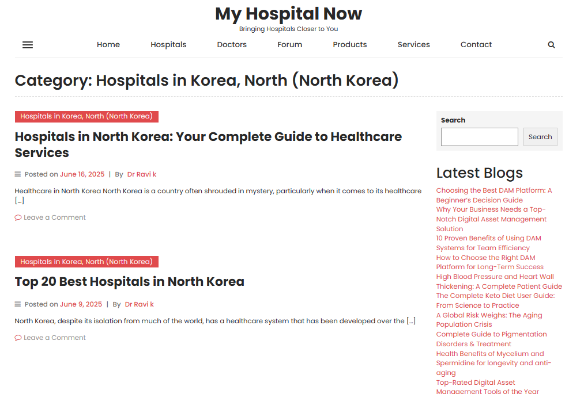Open Forum menu item
This screenshot has width=584, height=394.
[x=290, y=45]
